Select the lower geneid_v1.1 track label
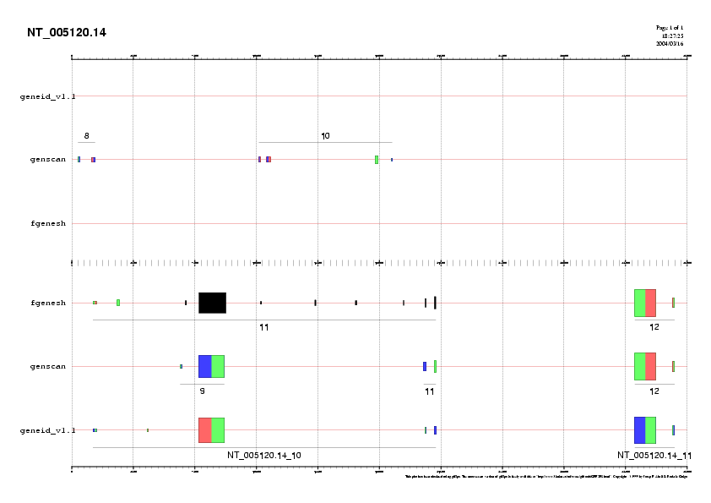Image resolution: width=711 pixels, height=503 pixels. [47, 430]
